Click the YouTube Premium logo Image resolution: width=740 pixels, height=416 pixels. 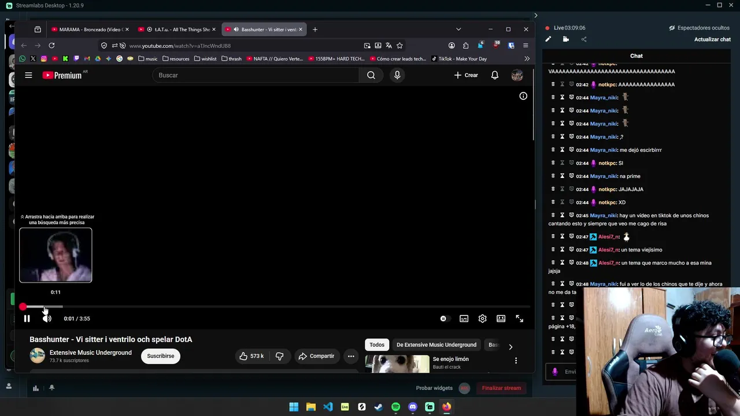point(62,75)
